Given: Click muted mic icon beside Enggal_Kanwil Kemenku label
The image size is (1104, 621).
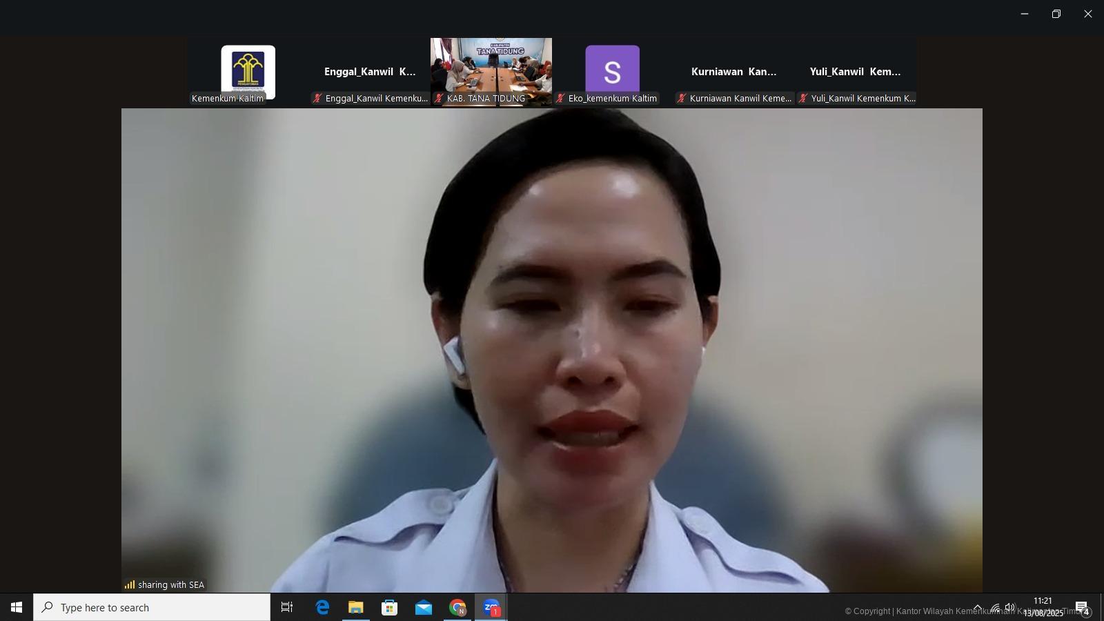Looking at the screenshot, I should coord(317,98).
